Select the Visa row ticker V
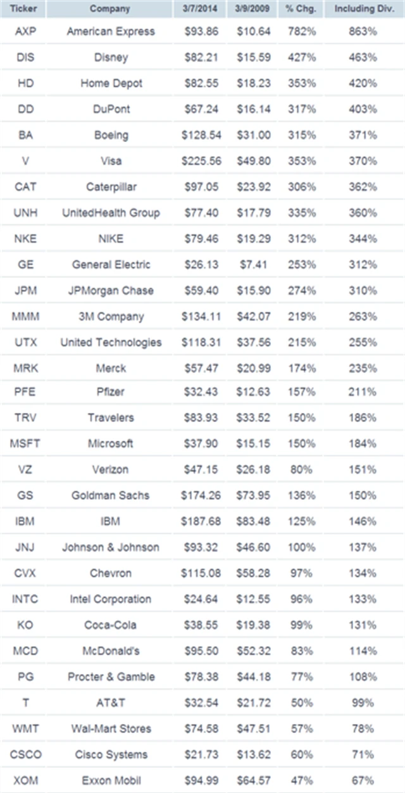Image resolution: width=405 pixels, height=793 pixels. 25,161
